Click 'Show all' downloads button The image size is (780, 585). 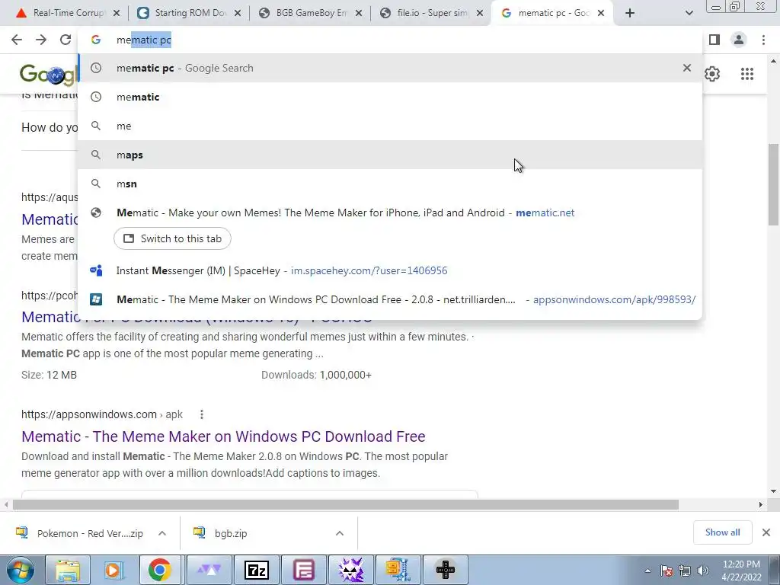pyautogui.click(x=722, y=532)
